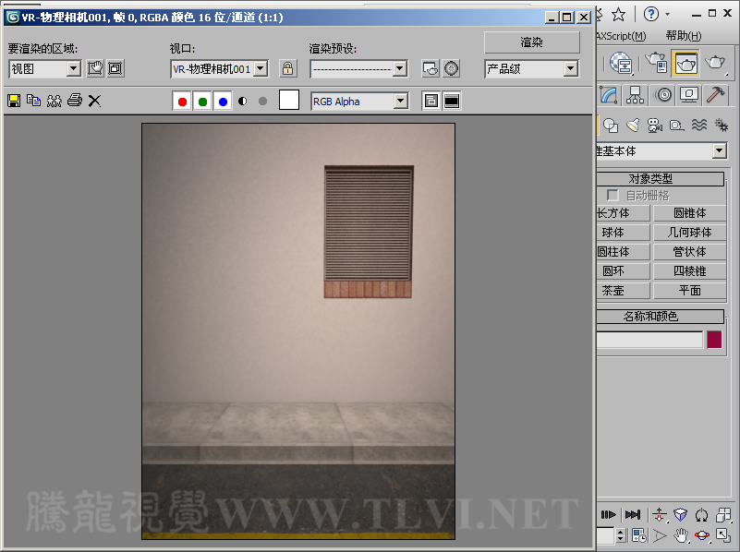This screenshot has height=552, width=740.
Task: Expand the 视口 VR-物理相机001 dropdown
Action: 261,68
